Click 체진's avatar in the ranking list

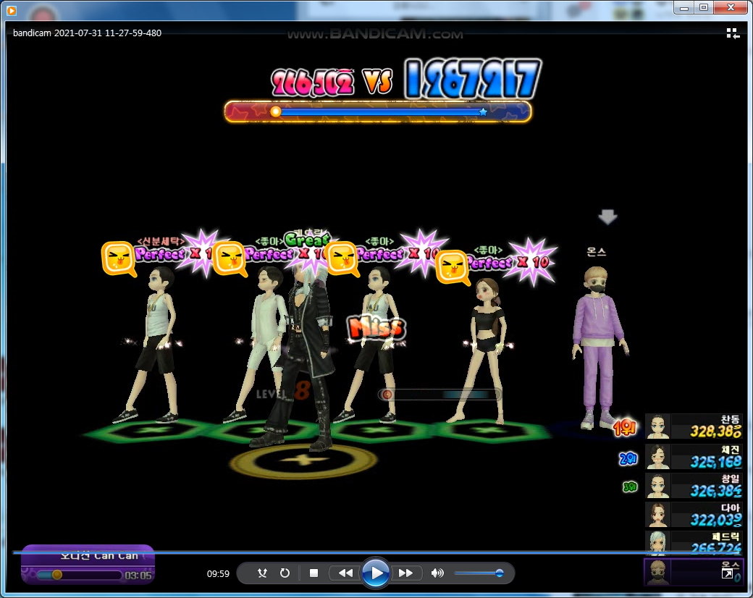(x=658, y=456)
